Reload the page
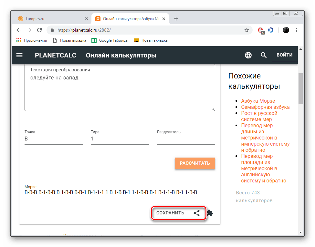Image resolution: width=315 pixels, height=247 pixels. pos(39,30)
